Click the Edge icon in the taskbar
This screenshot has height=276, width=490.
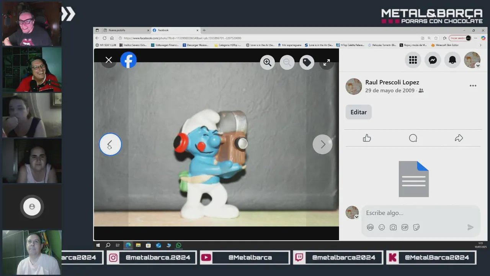(x=128, y=245)
